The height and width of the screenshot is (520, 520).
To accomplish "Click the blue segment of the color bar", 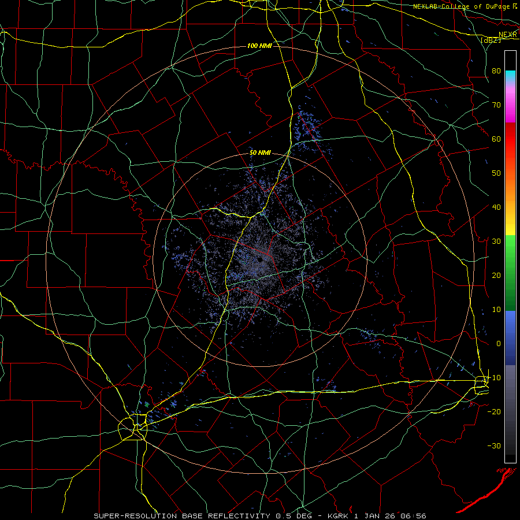I will (510, 338).
